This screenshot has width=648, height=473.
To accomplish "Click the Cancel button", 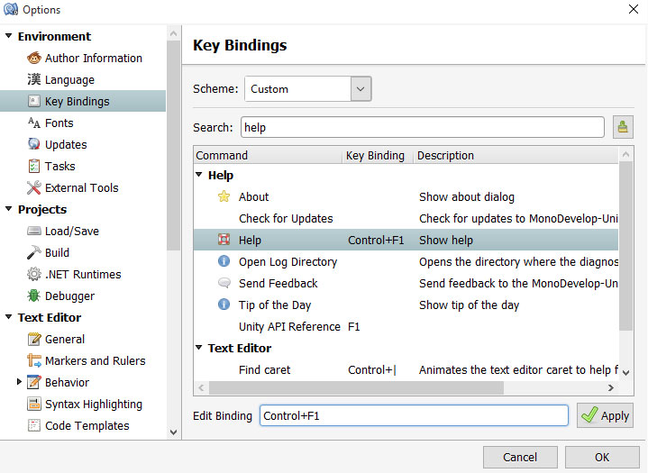I will [520, 457].
